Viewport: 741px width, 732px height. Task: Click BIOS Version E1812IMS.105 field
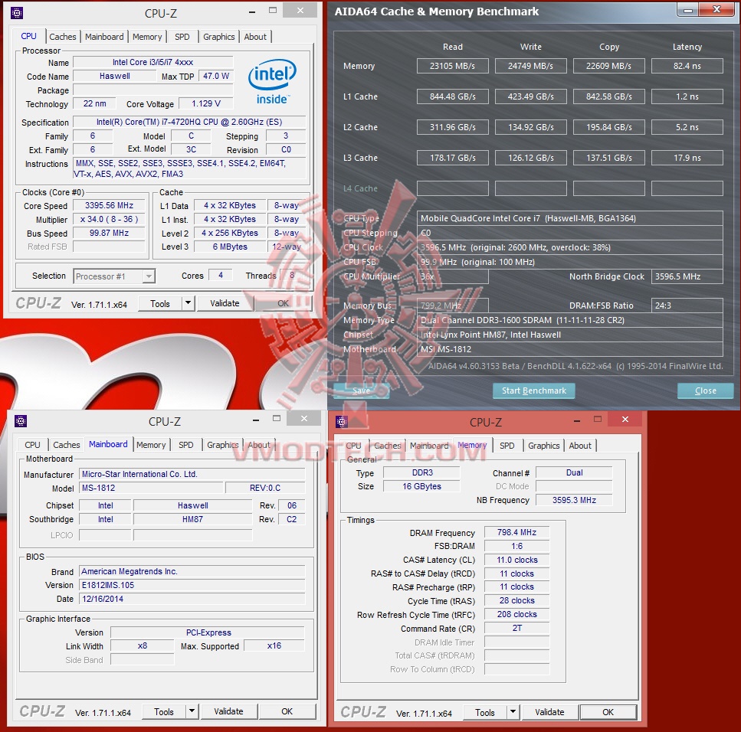[x=192, y=585]
